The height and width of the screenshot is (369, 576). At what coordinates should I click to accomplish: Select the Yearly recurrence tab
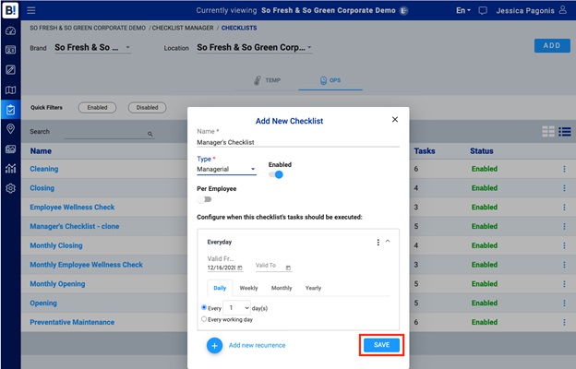pyautogui.click(x=313, y=288)
